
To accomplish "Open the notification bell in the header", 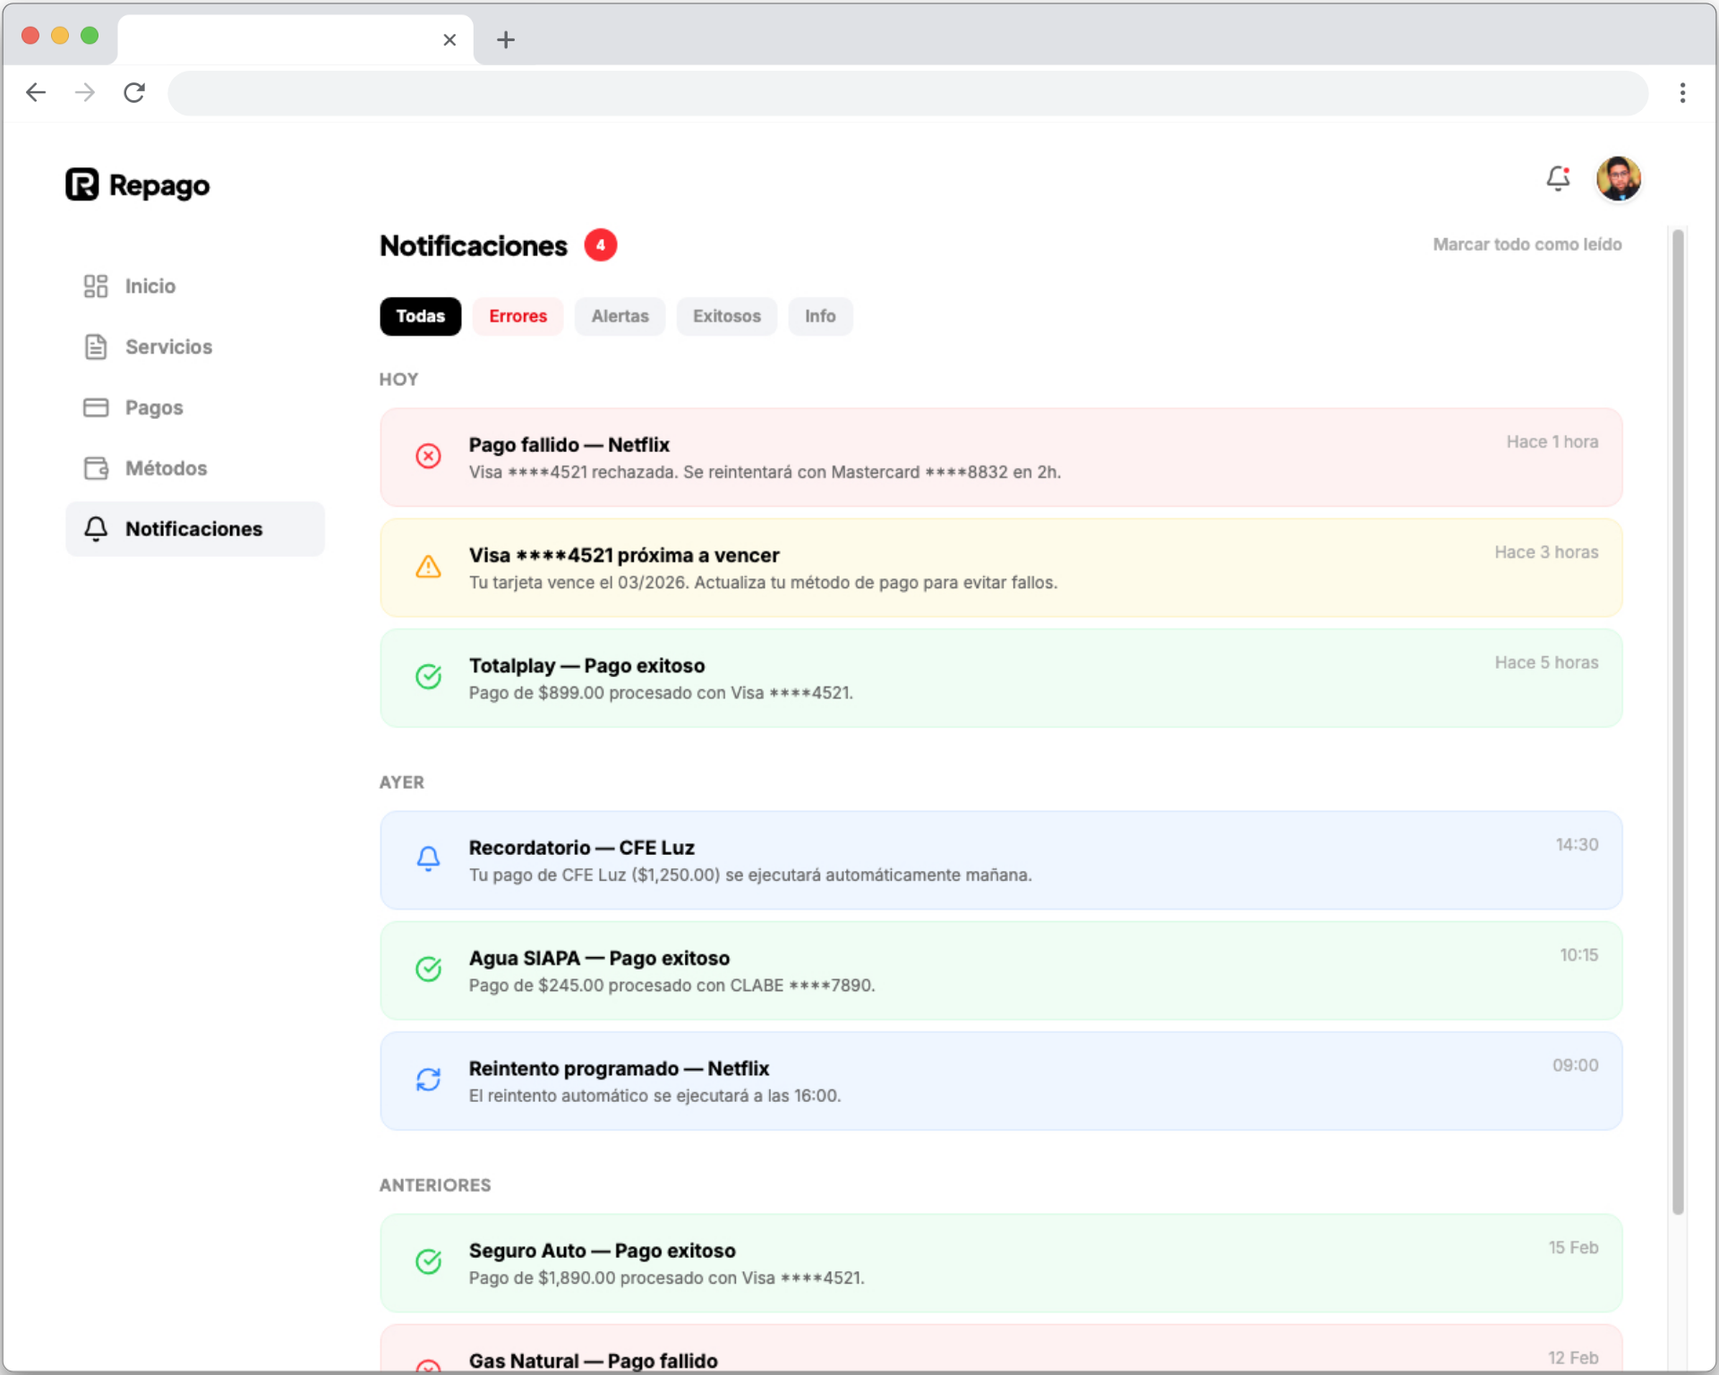I will pos(1558,178).
